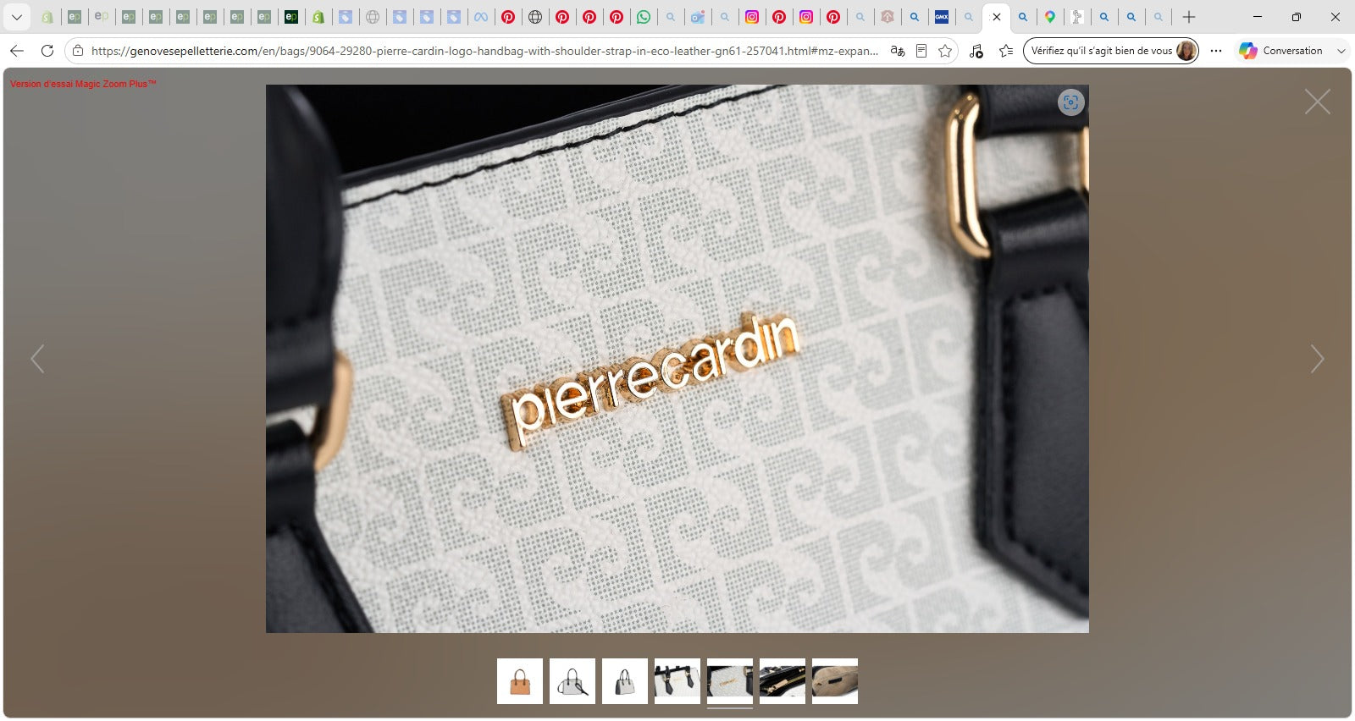Select the white handbag without strap thumbnail
1355x721 pixels.
[625, 681]
